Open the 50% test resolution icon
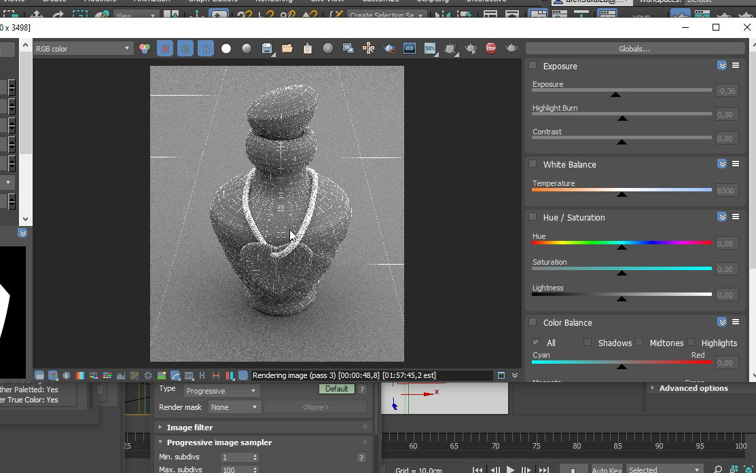The image size is (756, 473). click(x=430, y=49)
